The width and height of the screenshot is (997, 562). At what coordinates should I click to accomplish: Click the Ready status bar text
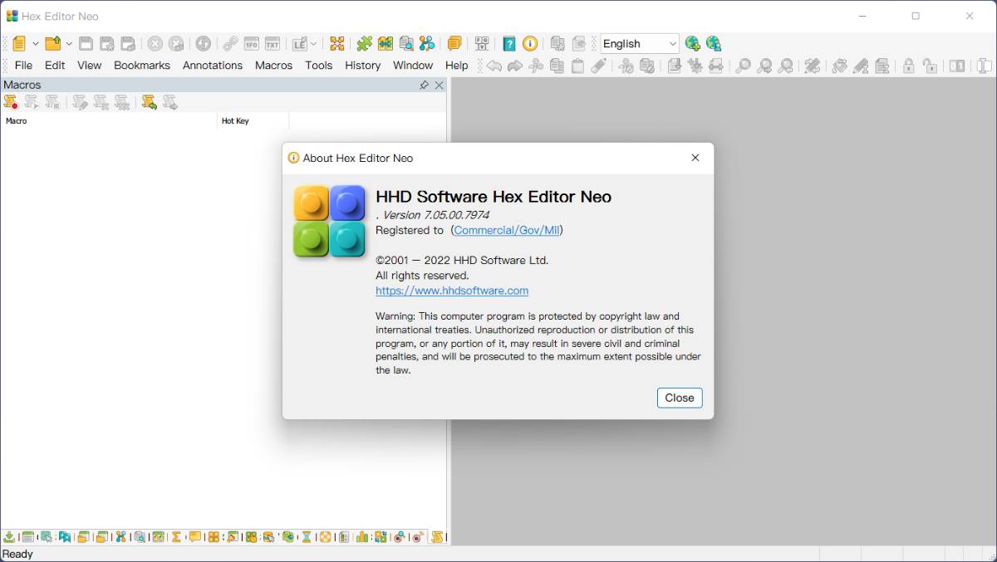point(17,554)
